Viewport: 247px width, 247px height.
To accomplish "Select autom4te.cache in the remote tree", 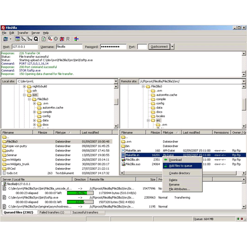I will (x=166, y=95).
